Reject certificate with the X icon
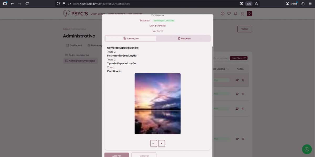315x157 pixels. [161, 143]
